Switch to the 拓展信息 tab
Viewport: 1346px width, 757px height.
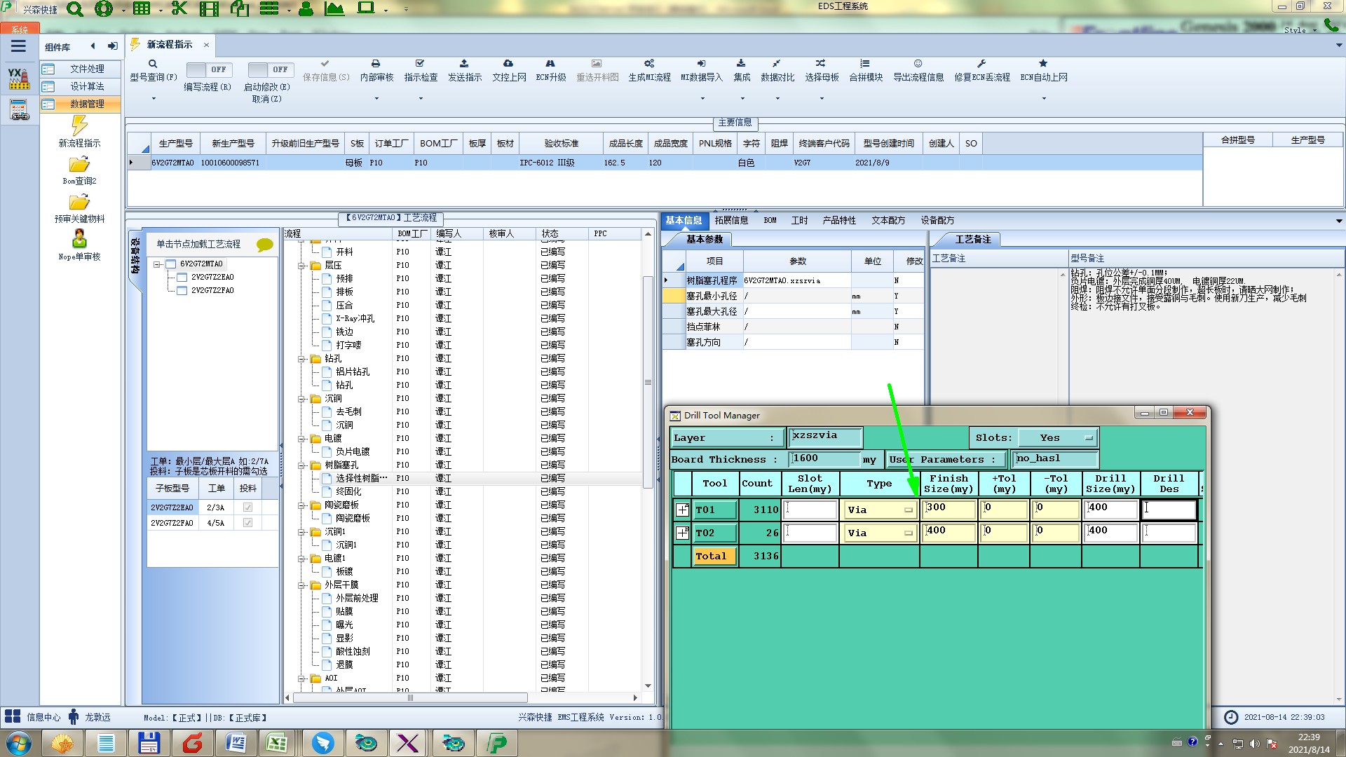point(731,220)
